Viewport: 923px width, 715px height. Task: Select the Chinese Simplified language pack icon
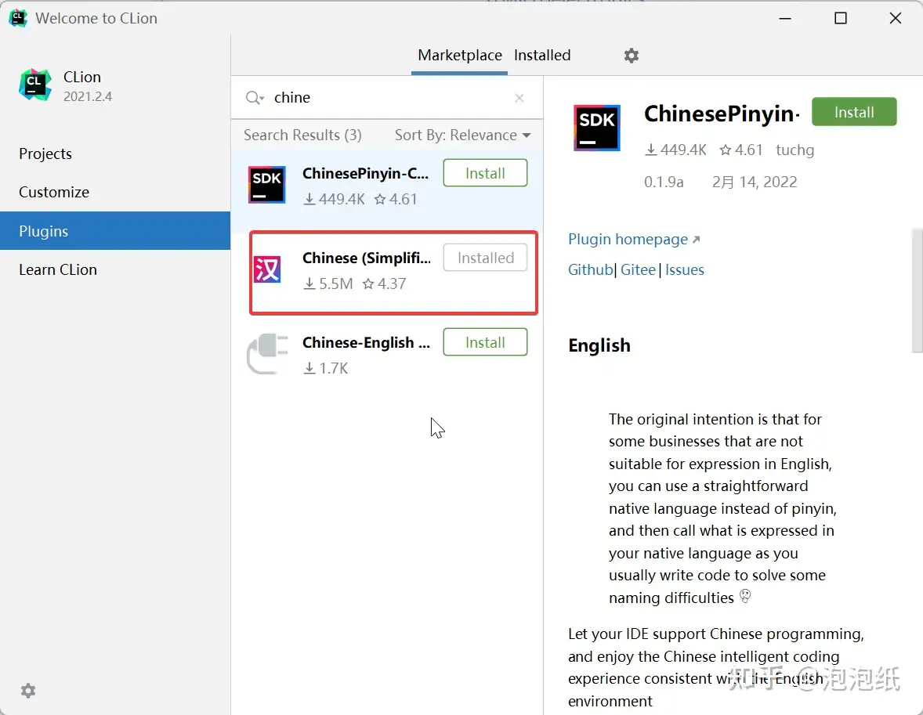(x=266, y=269)
